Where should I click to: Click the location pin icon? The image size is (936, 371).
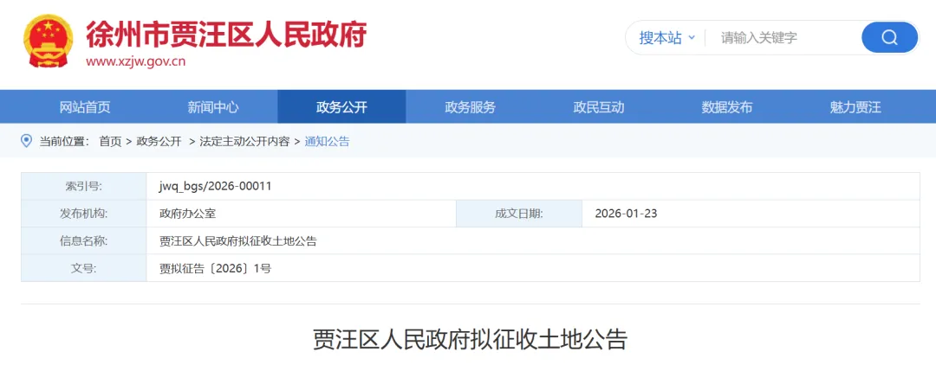pos(26,141)
